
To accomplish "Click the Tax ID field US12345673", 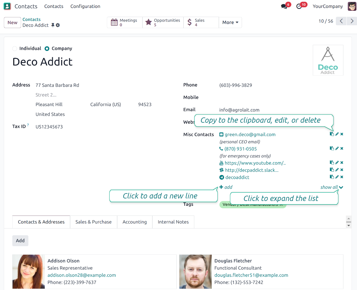I will (x=49, y=127).
